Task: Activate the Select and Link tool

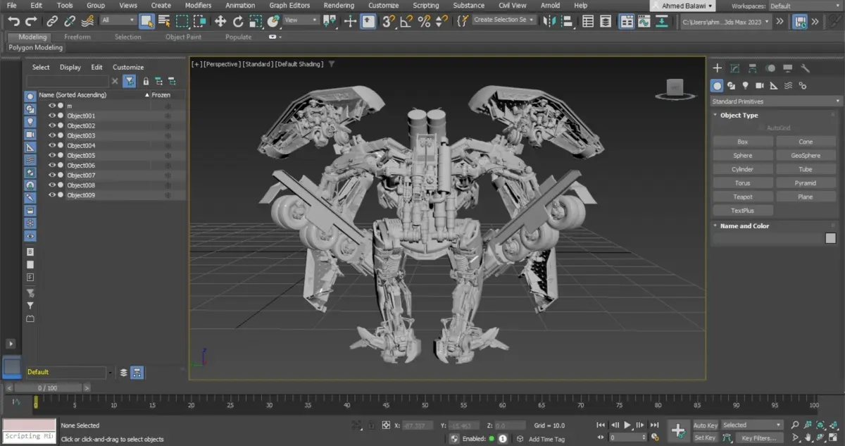Action: [52, 21]
